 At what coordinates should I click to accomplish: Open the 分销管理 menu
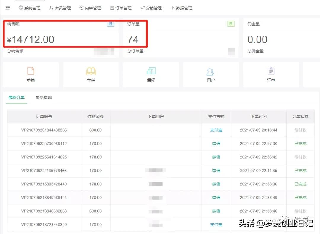tap(151, 8)
